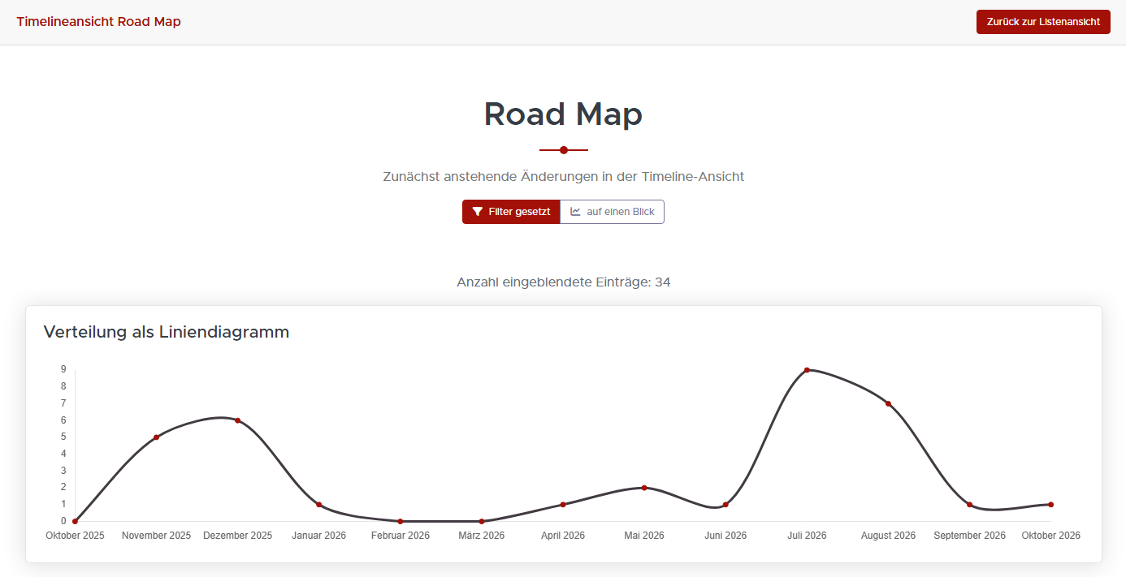This screenshot has width=1126, height=577.
Task: Click the September 2026 data point
Action: point(969,505)
